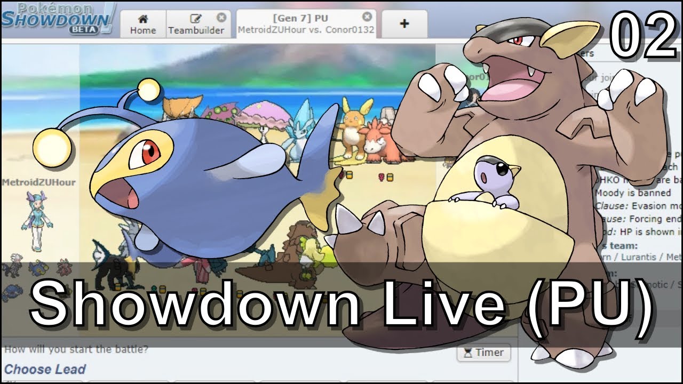Click the "How will you start the battle?" text

[76, 350]
